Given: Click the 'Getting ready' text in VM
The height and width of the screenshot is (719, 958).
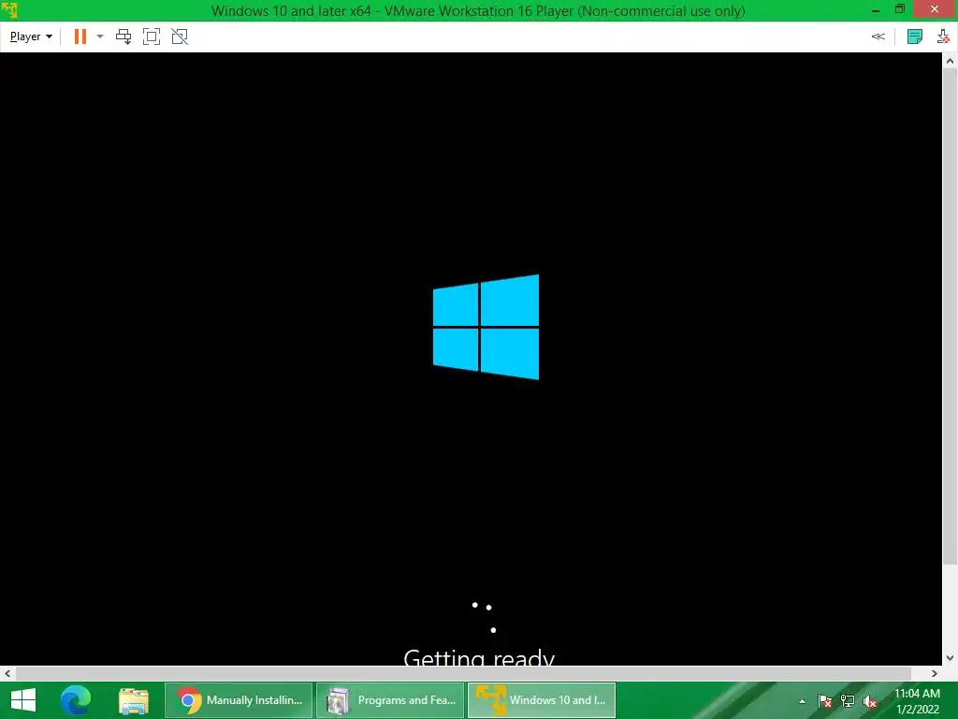Looking at the screenshot, I should coord(479,656).
